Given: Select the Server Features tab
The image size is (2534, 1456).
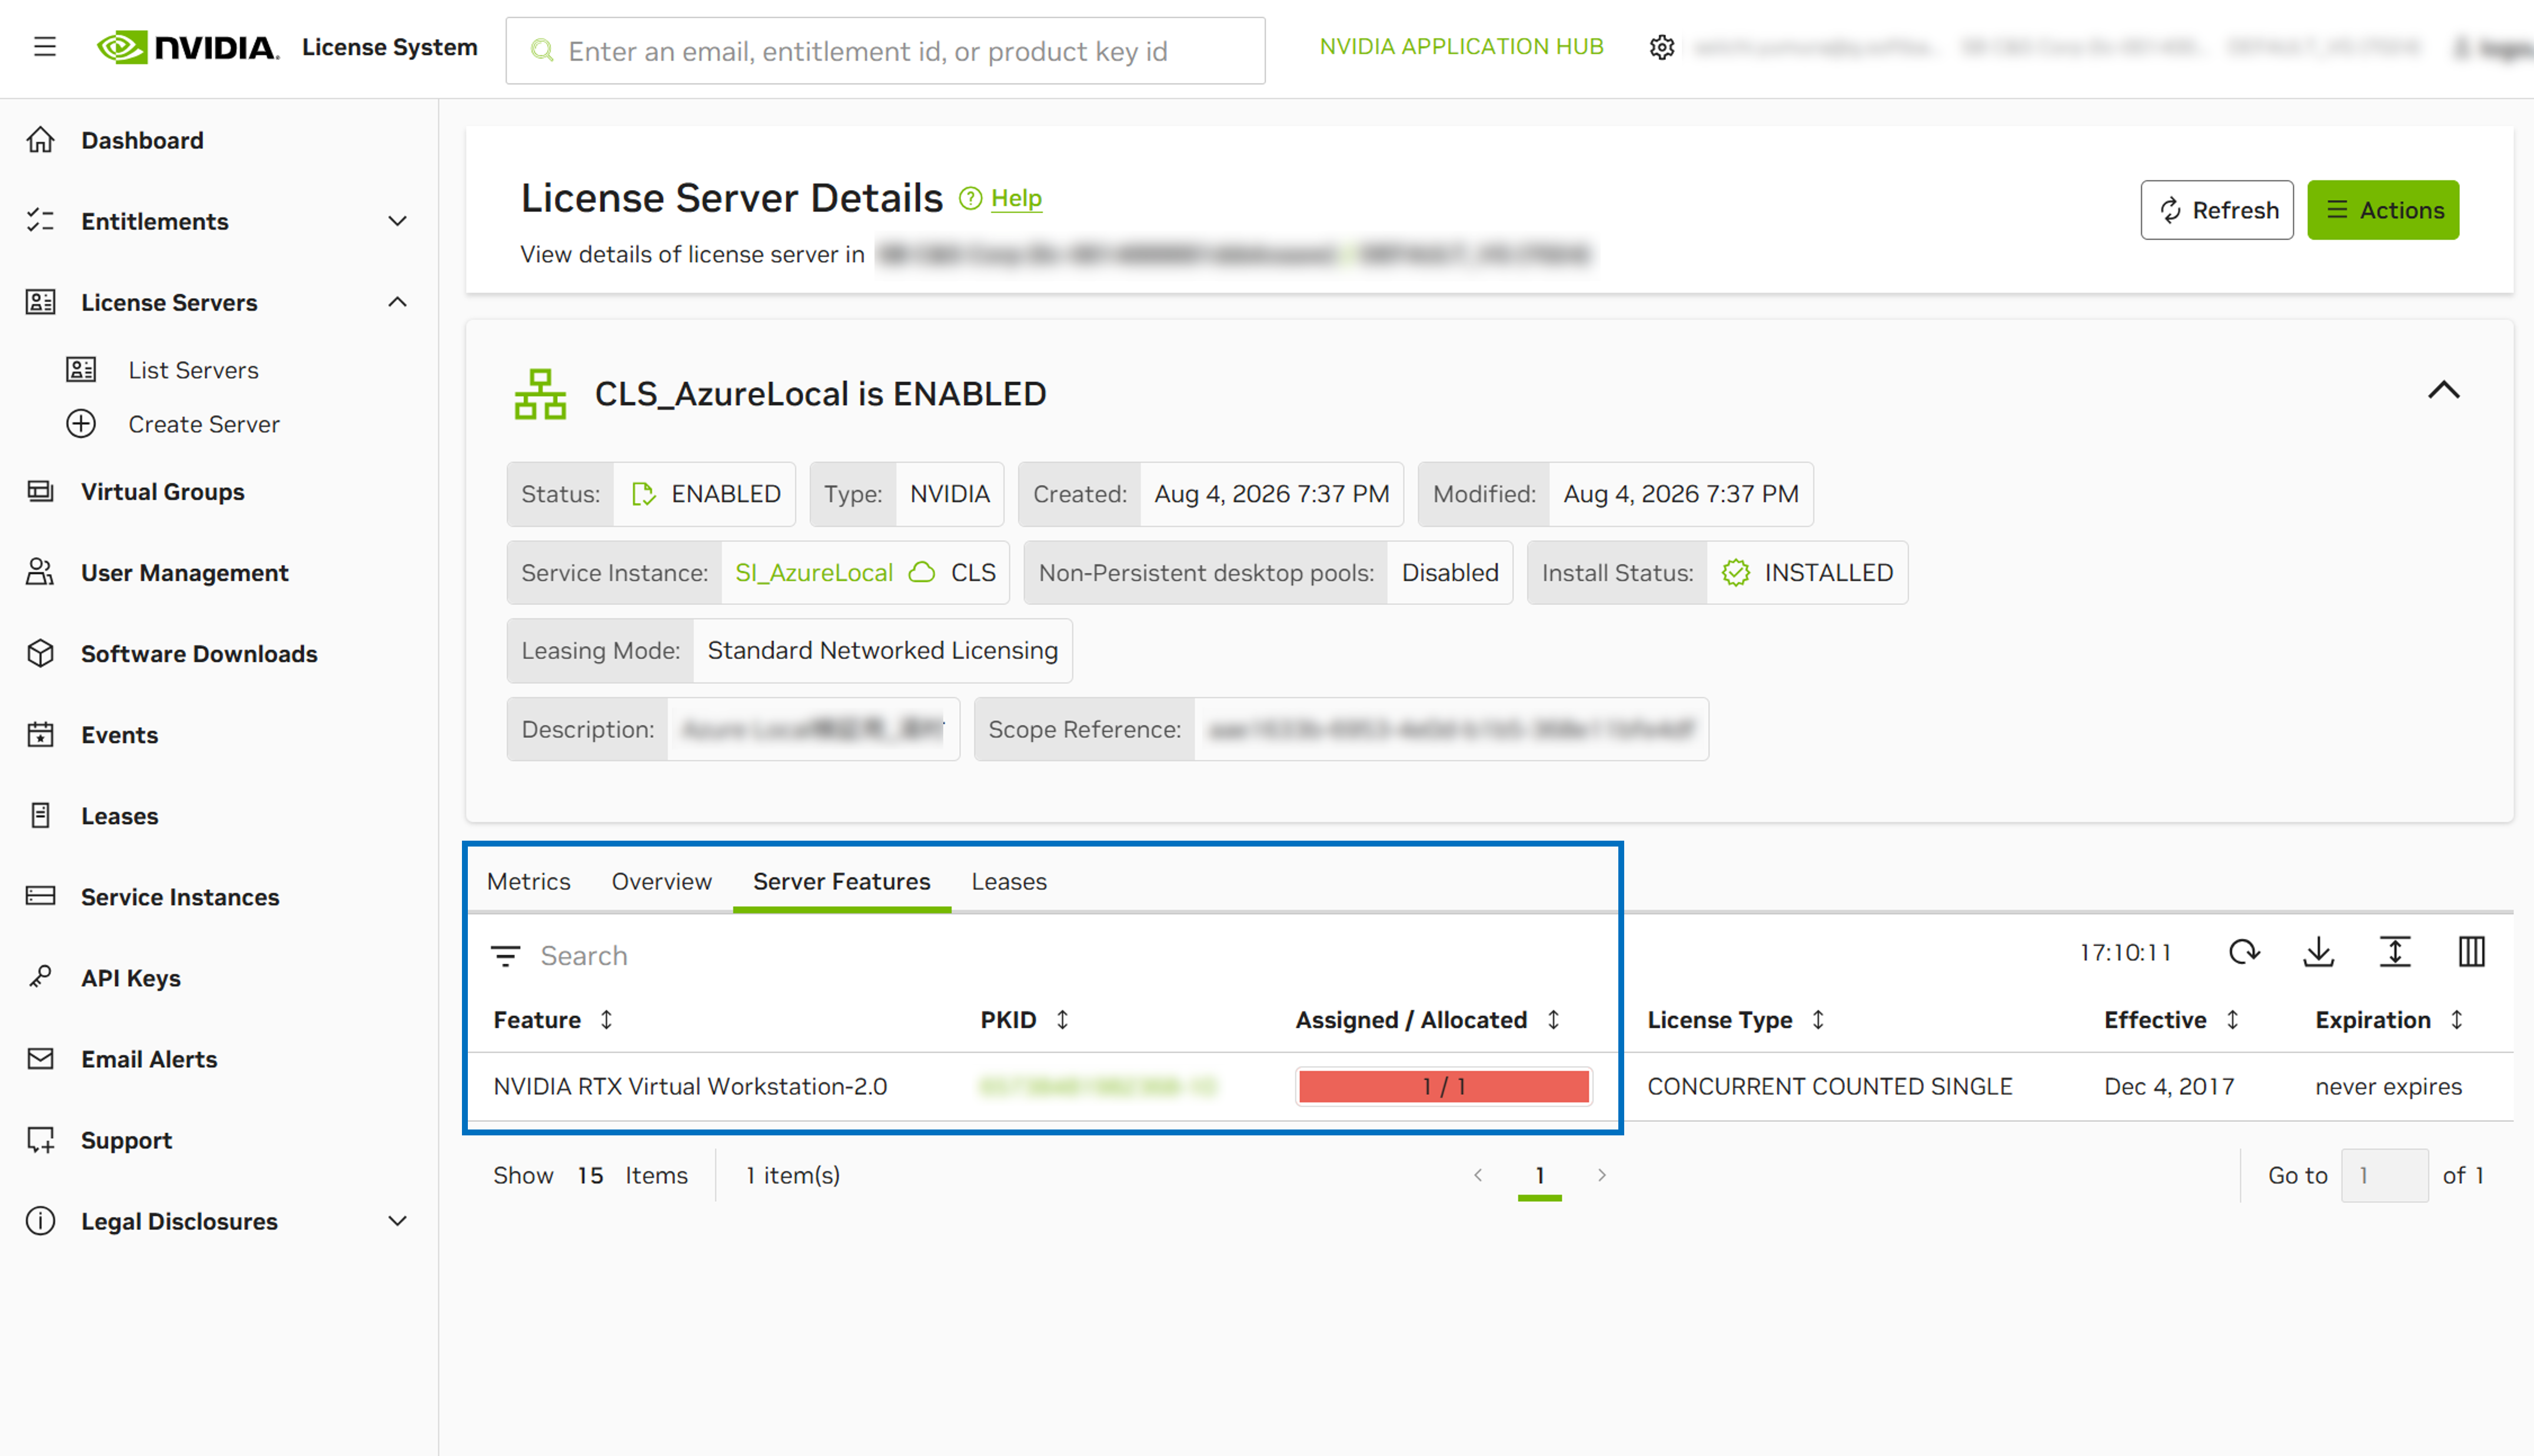Looking at the screenshot, I should pyautogui.click(x=842, y=881).
